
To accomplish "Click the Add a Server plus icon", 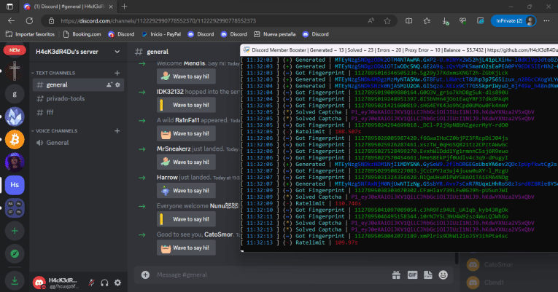I will (x=15, y=231).
